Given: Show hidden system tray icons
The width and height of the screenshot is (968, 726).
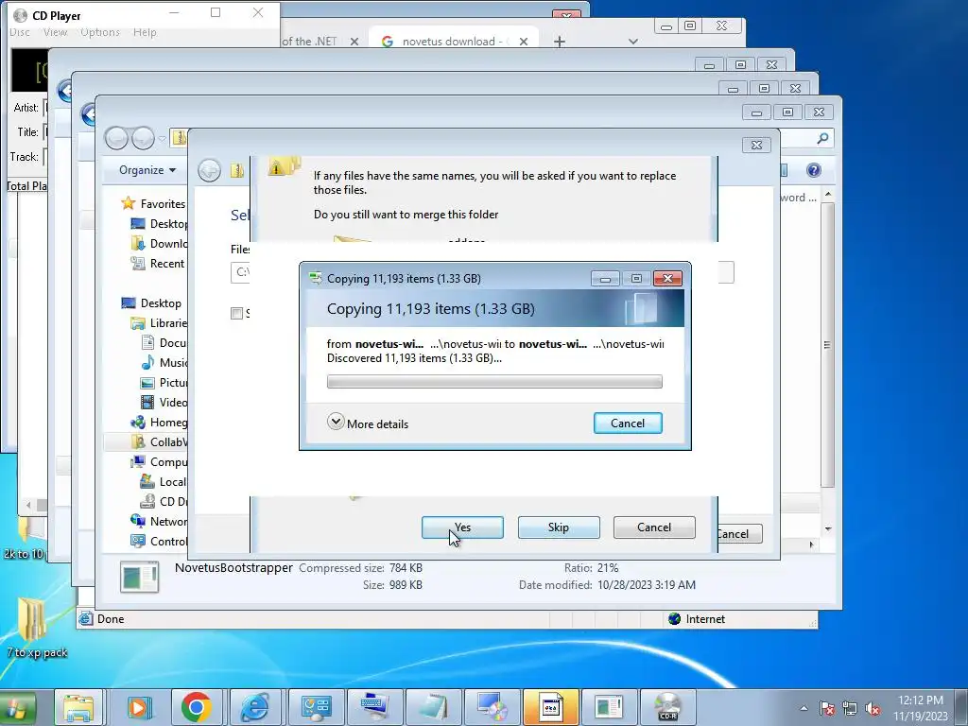Looking at the screenshot, I should coord(804,708).
